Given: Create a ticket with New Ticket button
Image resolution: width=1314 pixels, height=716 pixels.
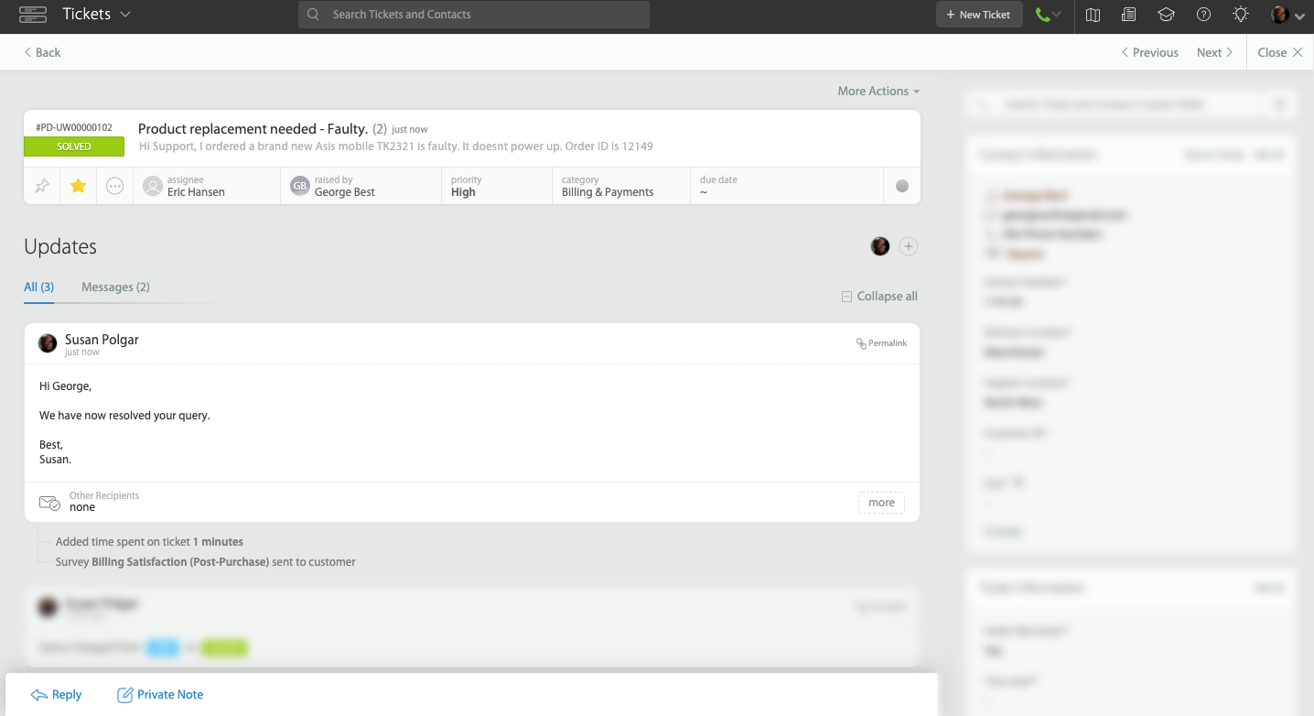Looking at the screenshot, I should (x=978, y=15).
